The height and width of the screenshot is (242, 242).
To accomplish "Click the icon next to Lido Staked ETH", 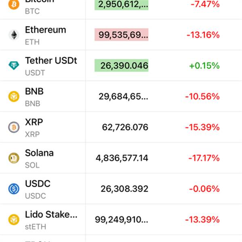I will [x=14, y=220].
